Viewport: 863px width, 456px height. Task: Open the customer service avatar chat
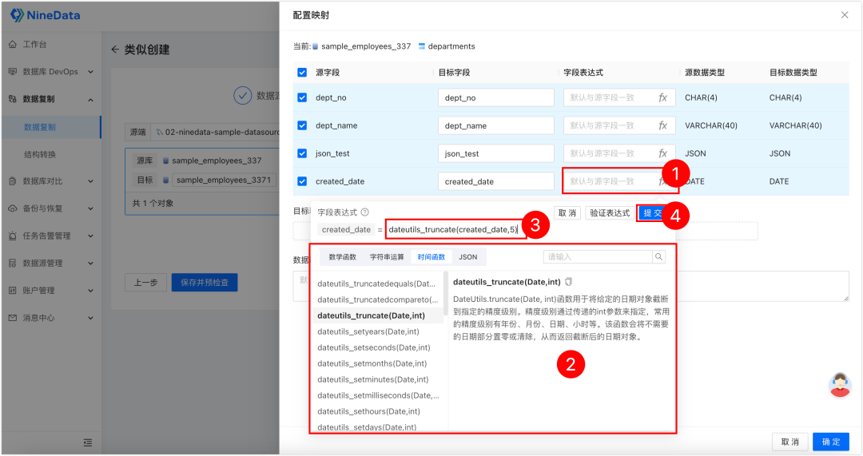coord(840,385)
